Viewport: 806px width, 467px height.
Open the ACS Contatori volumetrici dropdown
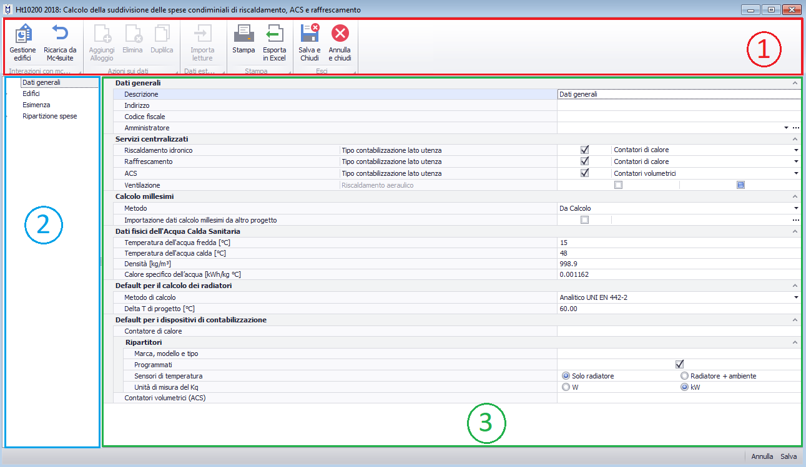(x=796, y=173)
